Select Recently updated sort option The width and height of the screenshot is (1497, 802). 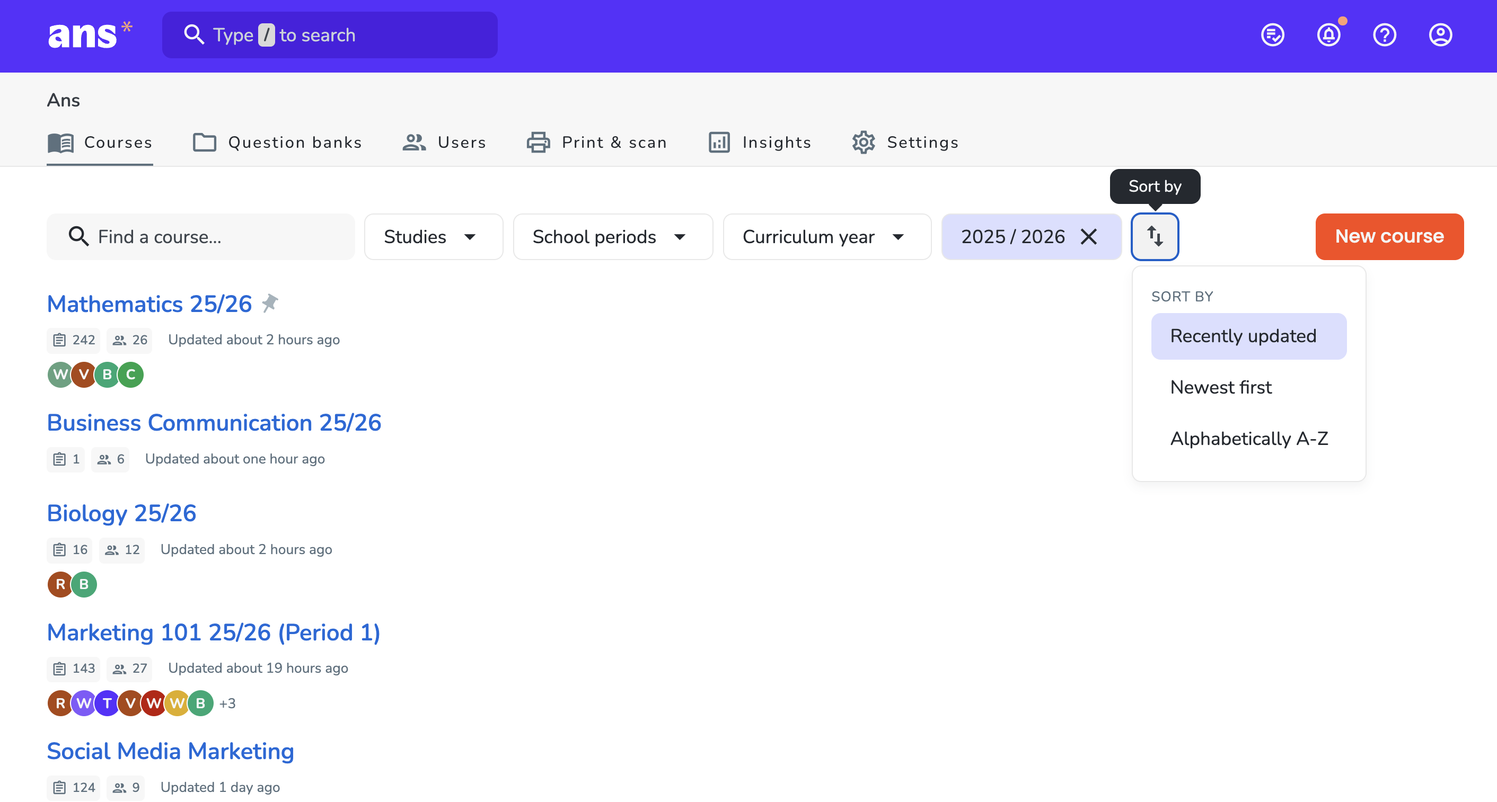tap(1248, 336)
